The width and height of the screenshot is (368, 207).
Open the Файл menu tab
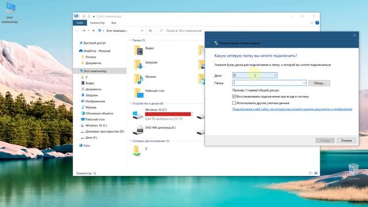coord(80,23)
